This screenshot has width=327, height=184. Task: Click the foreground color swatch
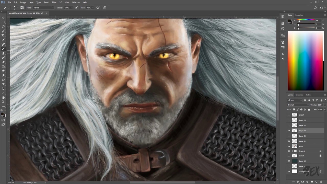point(3,113)
